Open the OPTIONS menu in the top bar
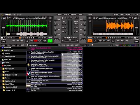The height and width of the screenshot is (105, 140). pos(128,15)
